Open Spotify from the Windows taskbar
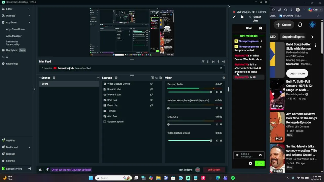 coord(233,178)
